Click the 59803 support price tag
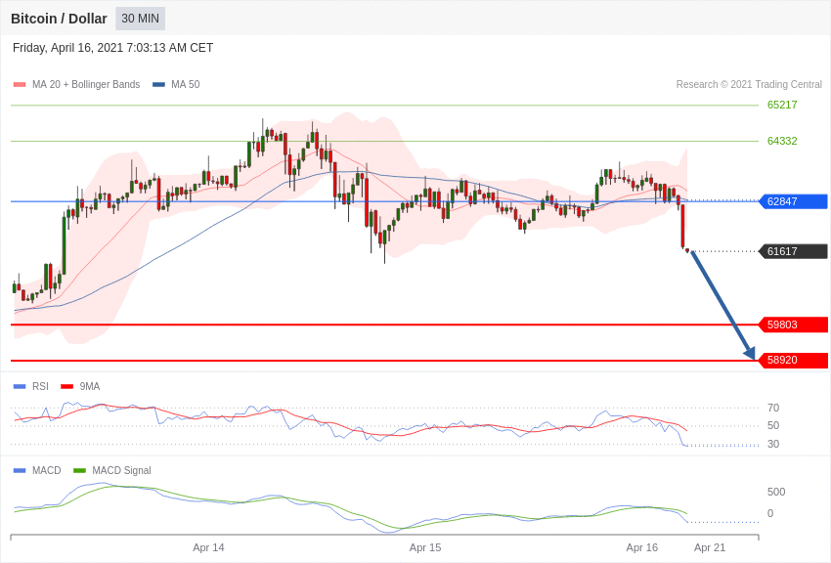The height and width of the screenshot is (563, 831). (x=794, y=325)
